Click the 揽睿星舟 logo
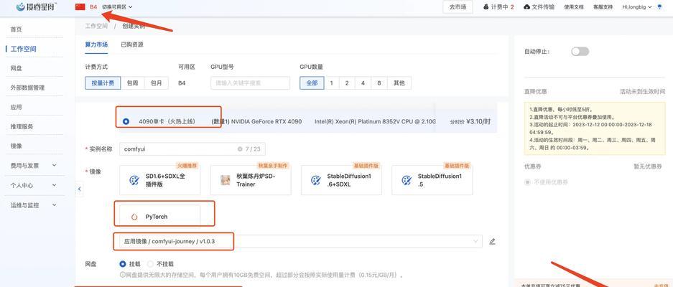Viewport: 673px width, 287px height. coord(37,6)
